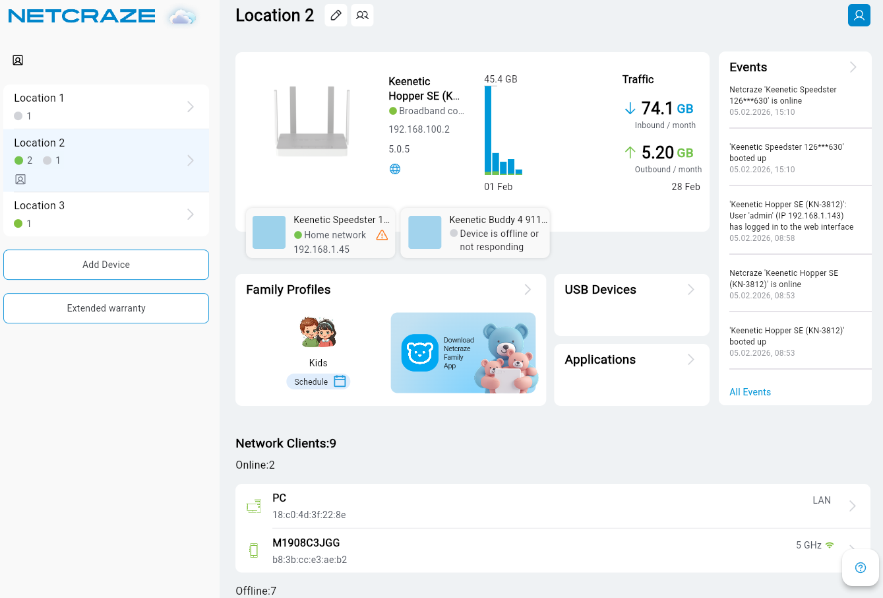
Task: Click the pencil icon to rename Location 2
Action: click(336, 15)
